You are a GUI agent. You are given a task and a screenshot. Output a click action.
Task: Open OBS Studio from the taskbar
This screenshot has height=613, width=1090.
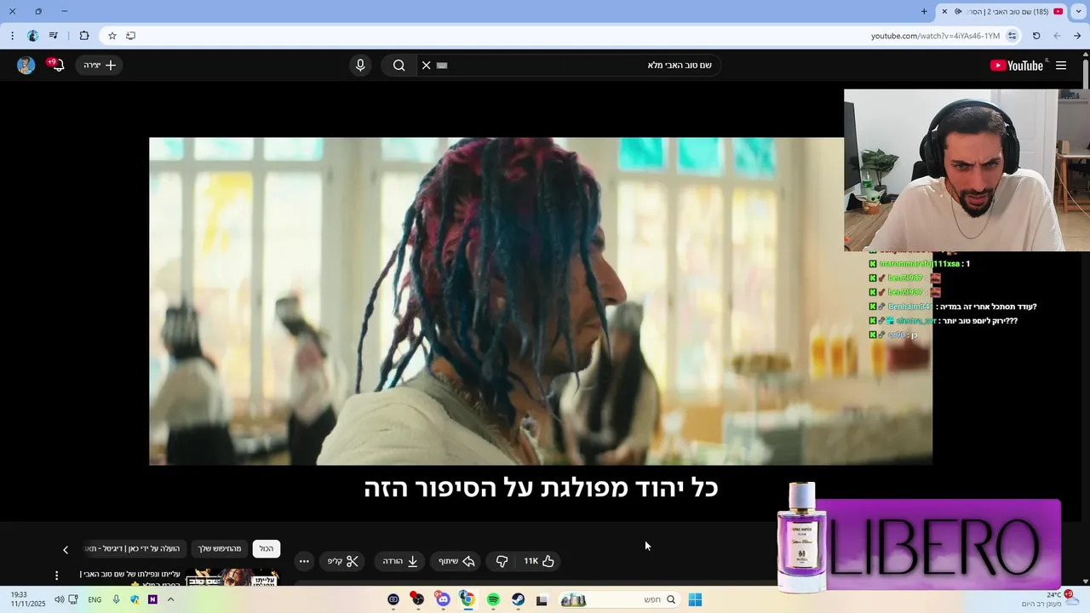click(417, 600)
